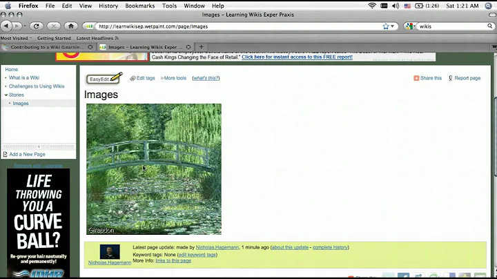The image size is (497, 279).
Task: Open about this update link
Action: 290,247
